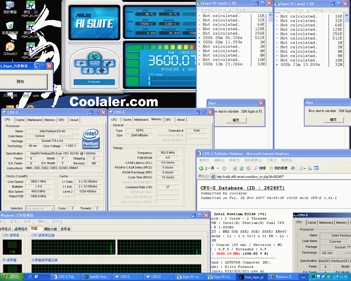Viewport: 351px width, 281px height.
Task: Click the CPU-Z Vali... taskbar button
Action: pos(65,277)
